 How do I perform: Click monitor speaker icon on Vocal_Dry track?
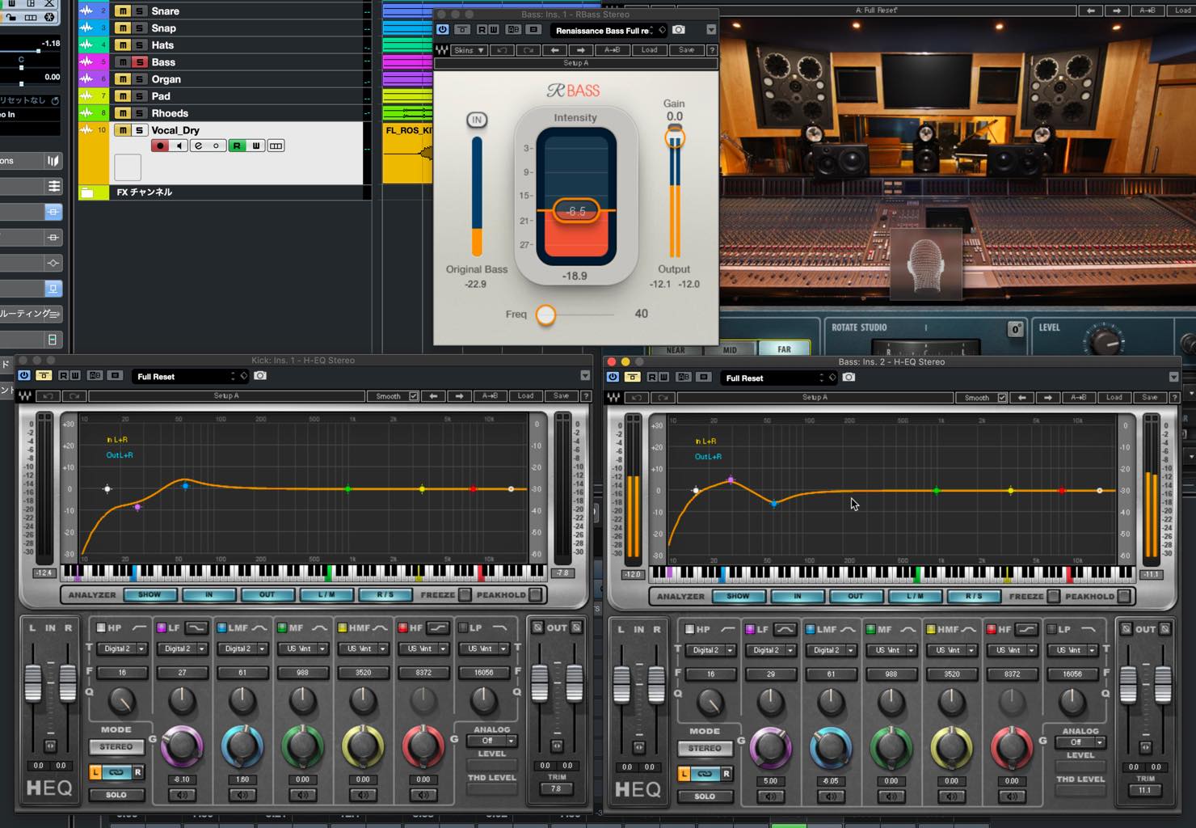tap(179, 146)
